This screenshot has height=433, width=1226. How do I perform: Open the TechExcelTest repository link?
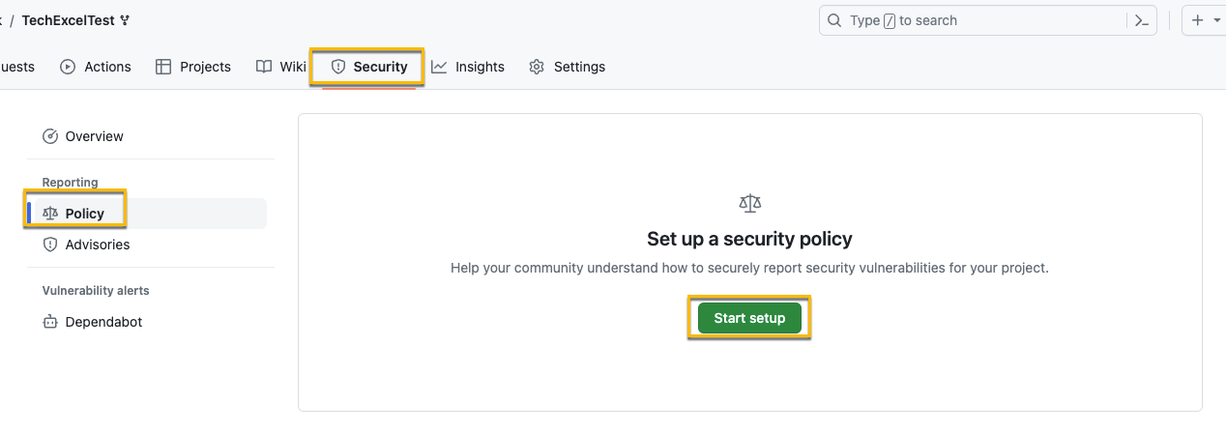(68, 20)
